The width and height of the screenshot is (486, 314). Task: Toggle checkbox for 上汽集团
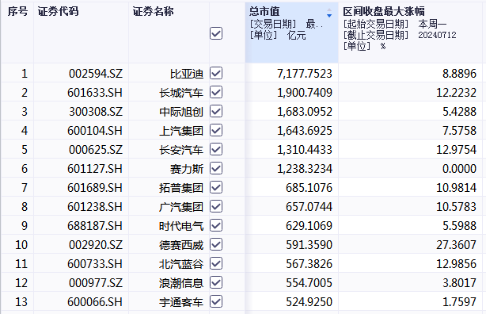[216, 131]
